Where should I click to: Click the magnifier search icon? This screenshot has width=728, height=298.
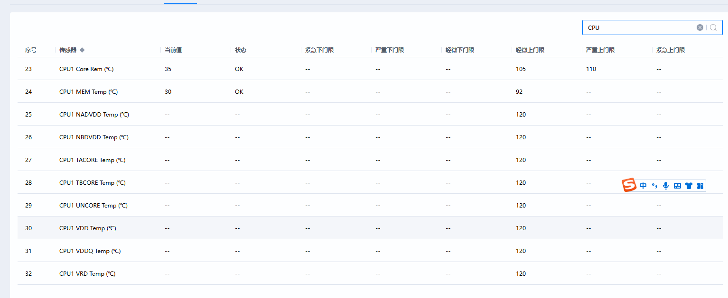point(713,27)
